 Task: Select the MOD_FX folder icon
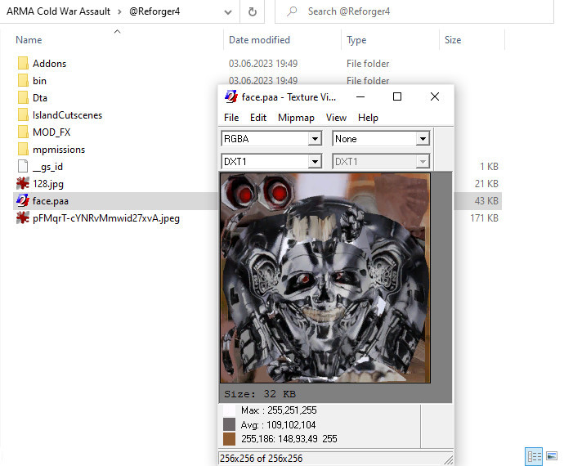click(23, 132)
